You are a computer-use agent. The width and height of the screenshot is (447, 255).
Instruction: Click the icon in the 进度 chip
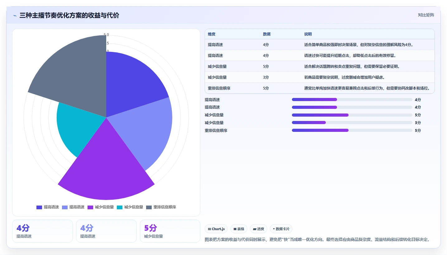(x=254, y=229)
